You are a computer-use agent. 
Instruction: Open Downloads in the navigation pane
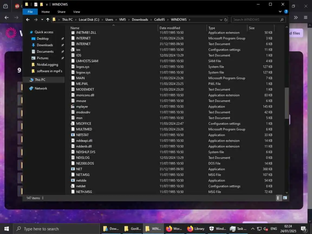click(x=45, y=45)
